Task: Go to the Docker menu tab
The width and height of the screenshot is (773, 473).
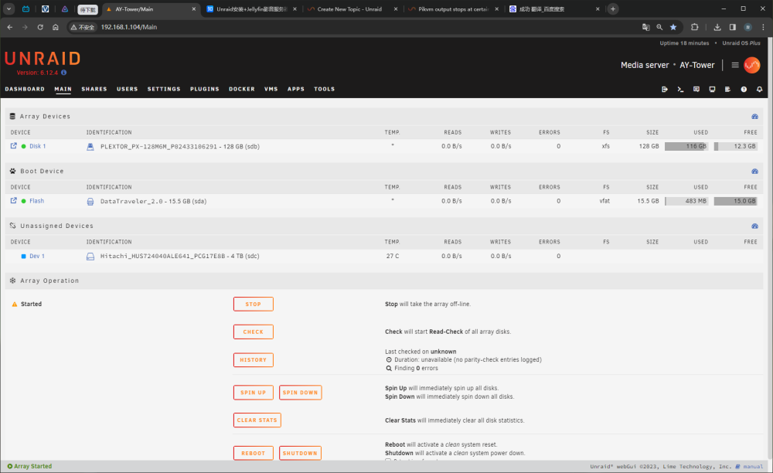Action: tap(241, 89)
